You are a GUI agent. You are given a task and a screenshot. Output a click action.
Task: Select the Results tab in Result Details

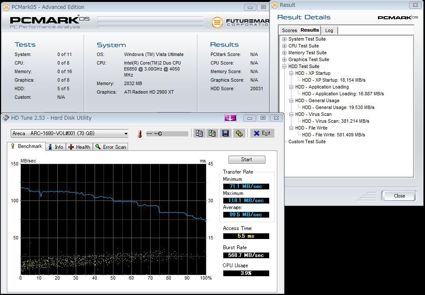coord(309,30)
